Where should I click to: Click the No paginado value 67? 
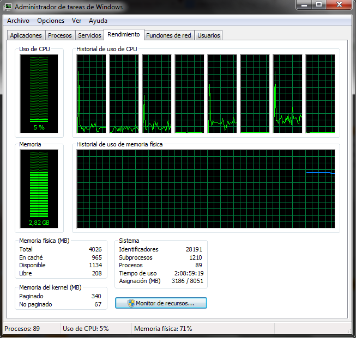tap(98, 304)
